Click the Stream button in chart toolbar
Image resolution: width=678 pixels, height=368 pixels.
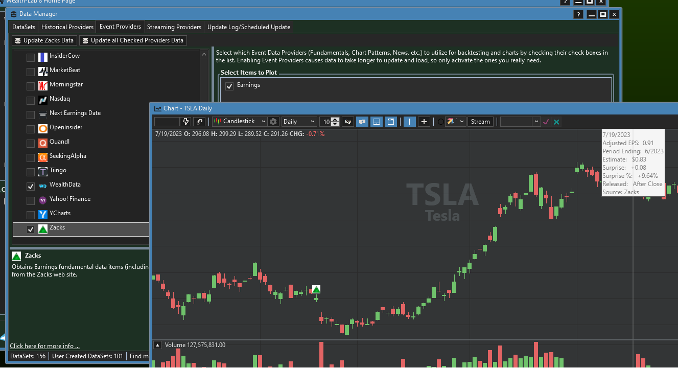(x=480, y=122)
